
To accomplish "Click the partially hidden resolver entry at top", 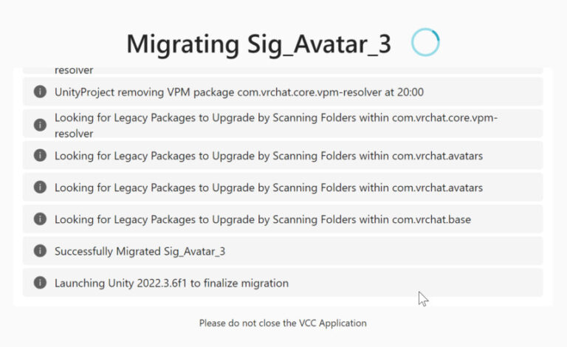I will (74, 71).
